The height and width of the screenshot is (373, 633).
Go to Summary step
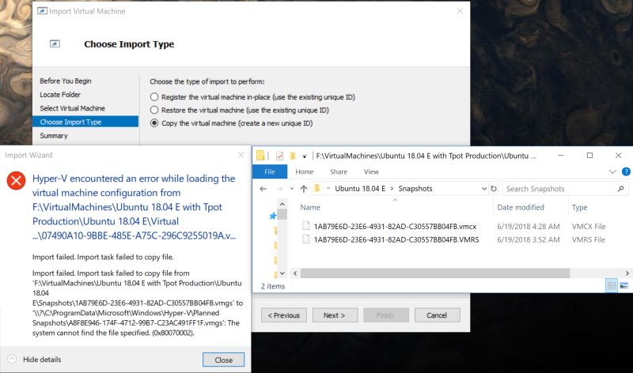(x=54, y=135)
